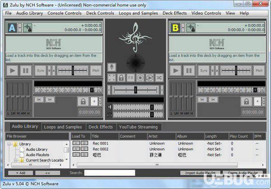Click the auto-play circular icon
This screenshot has width=271, height=189.
(x=150, y=78)
